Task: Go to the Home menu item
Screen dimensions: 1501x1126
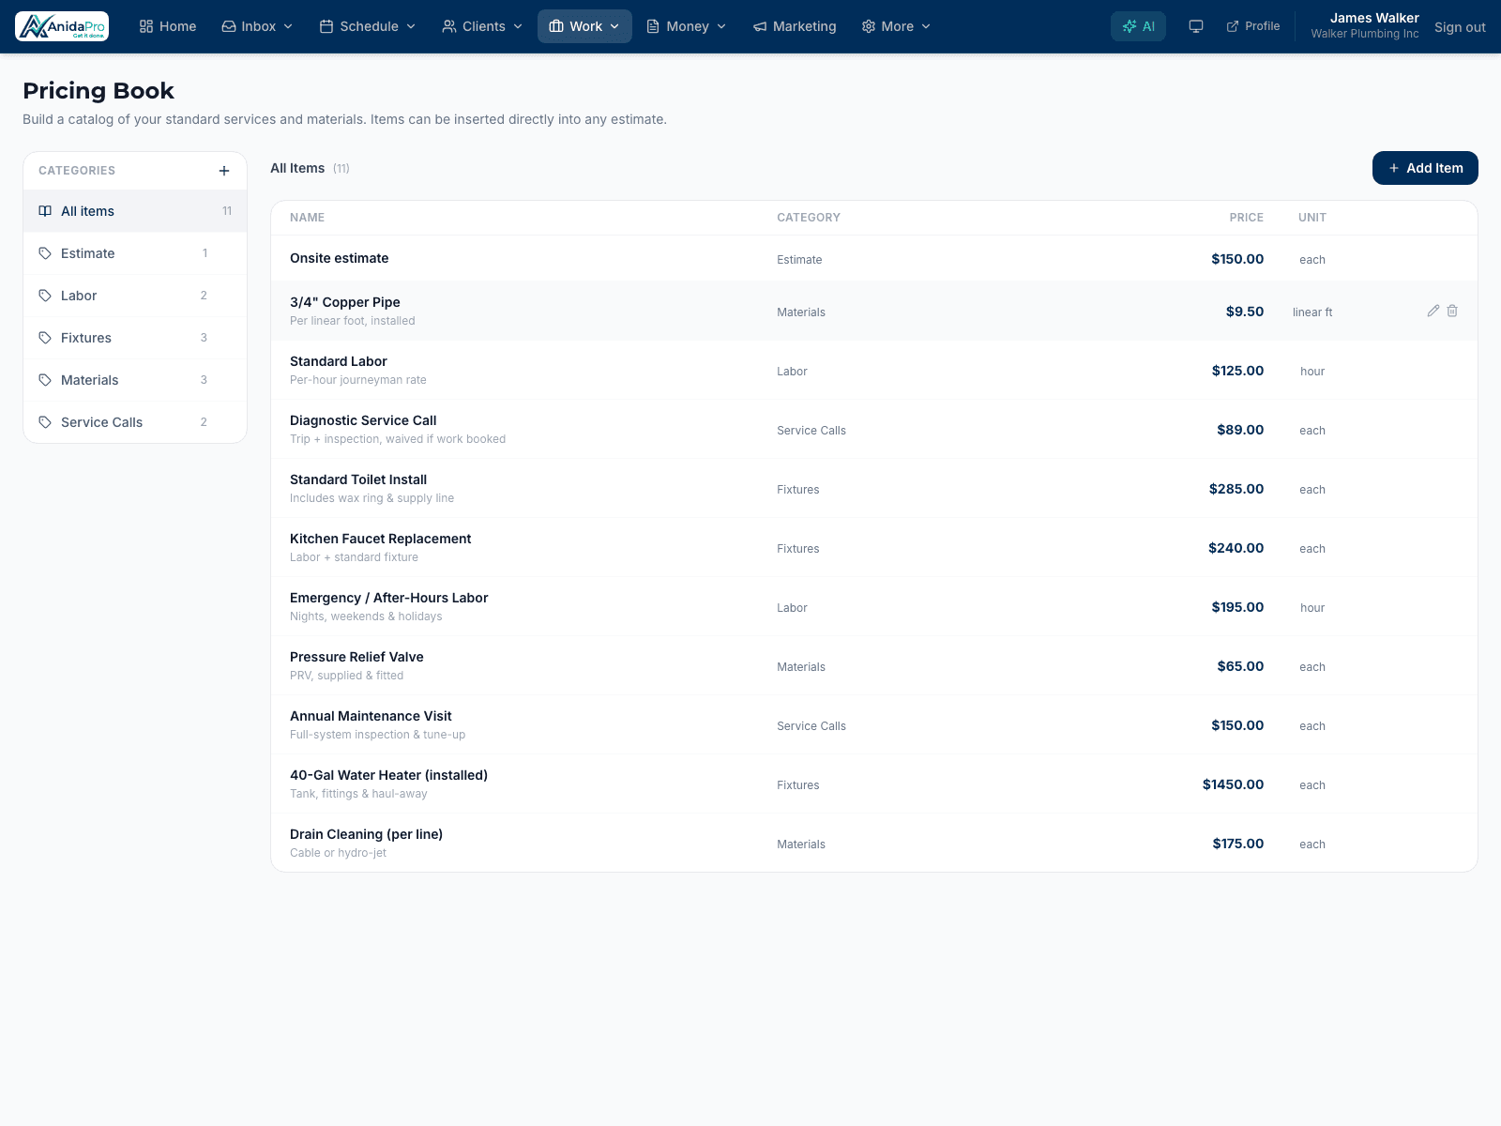Action: pos(168,26)
